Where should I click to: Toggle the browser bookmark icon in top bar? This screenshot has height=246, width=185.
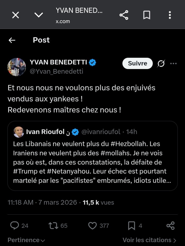(147, 15)
